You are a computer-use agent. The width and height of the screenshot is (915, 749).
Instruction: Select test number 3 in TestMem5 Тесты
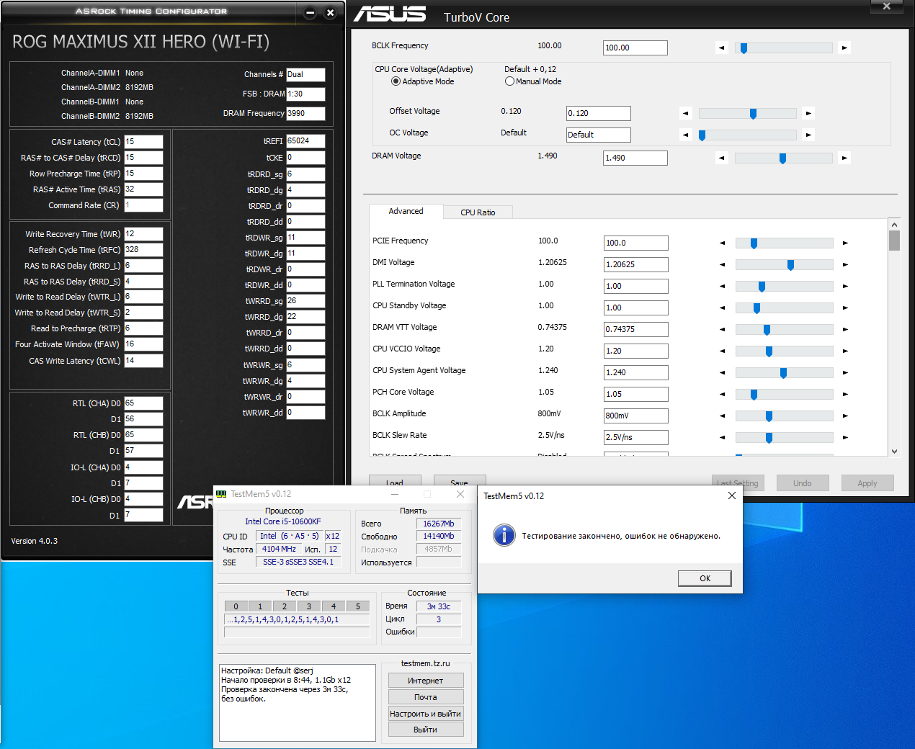(x=309, y=606)
